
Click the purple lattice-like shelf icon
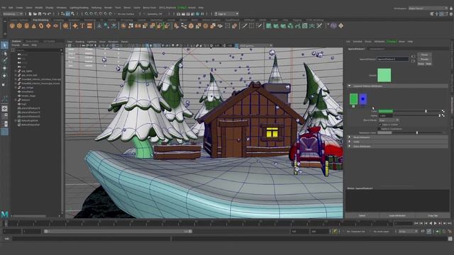tap(333, 25)
